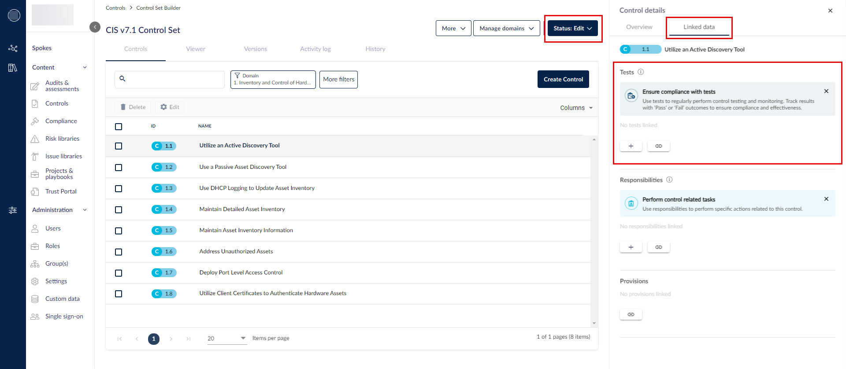The width and height of the screenshot is (846, 369).
Task: Switch to the Activity log tab
Action: (x=315, y=49)
